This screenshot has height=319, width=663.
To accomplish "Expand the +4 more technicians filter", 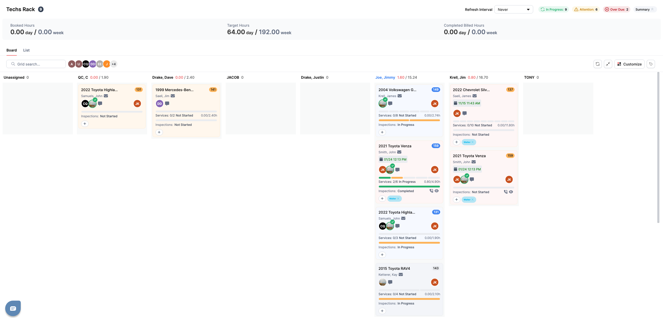I will pyautogui.click(x=113, y=64).
